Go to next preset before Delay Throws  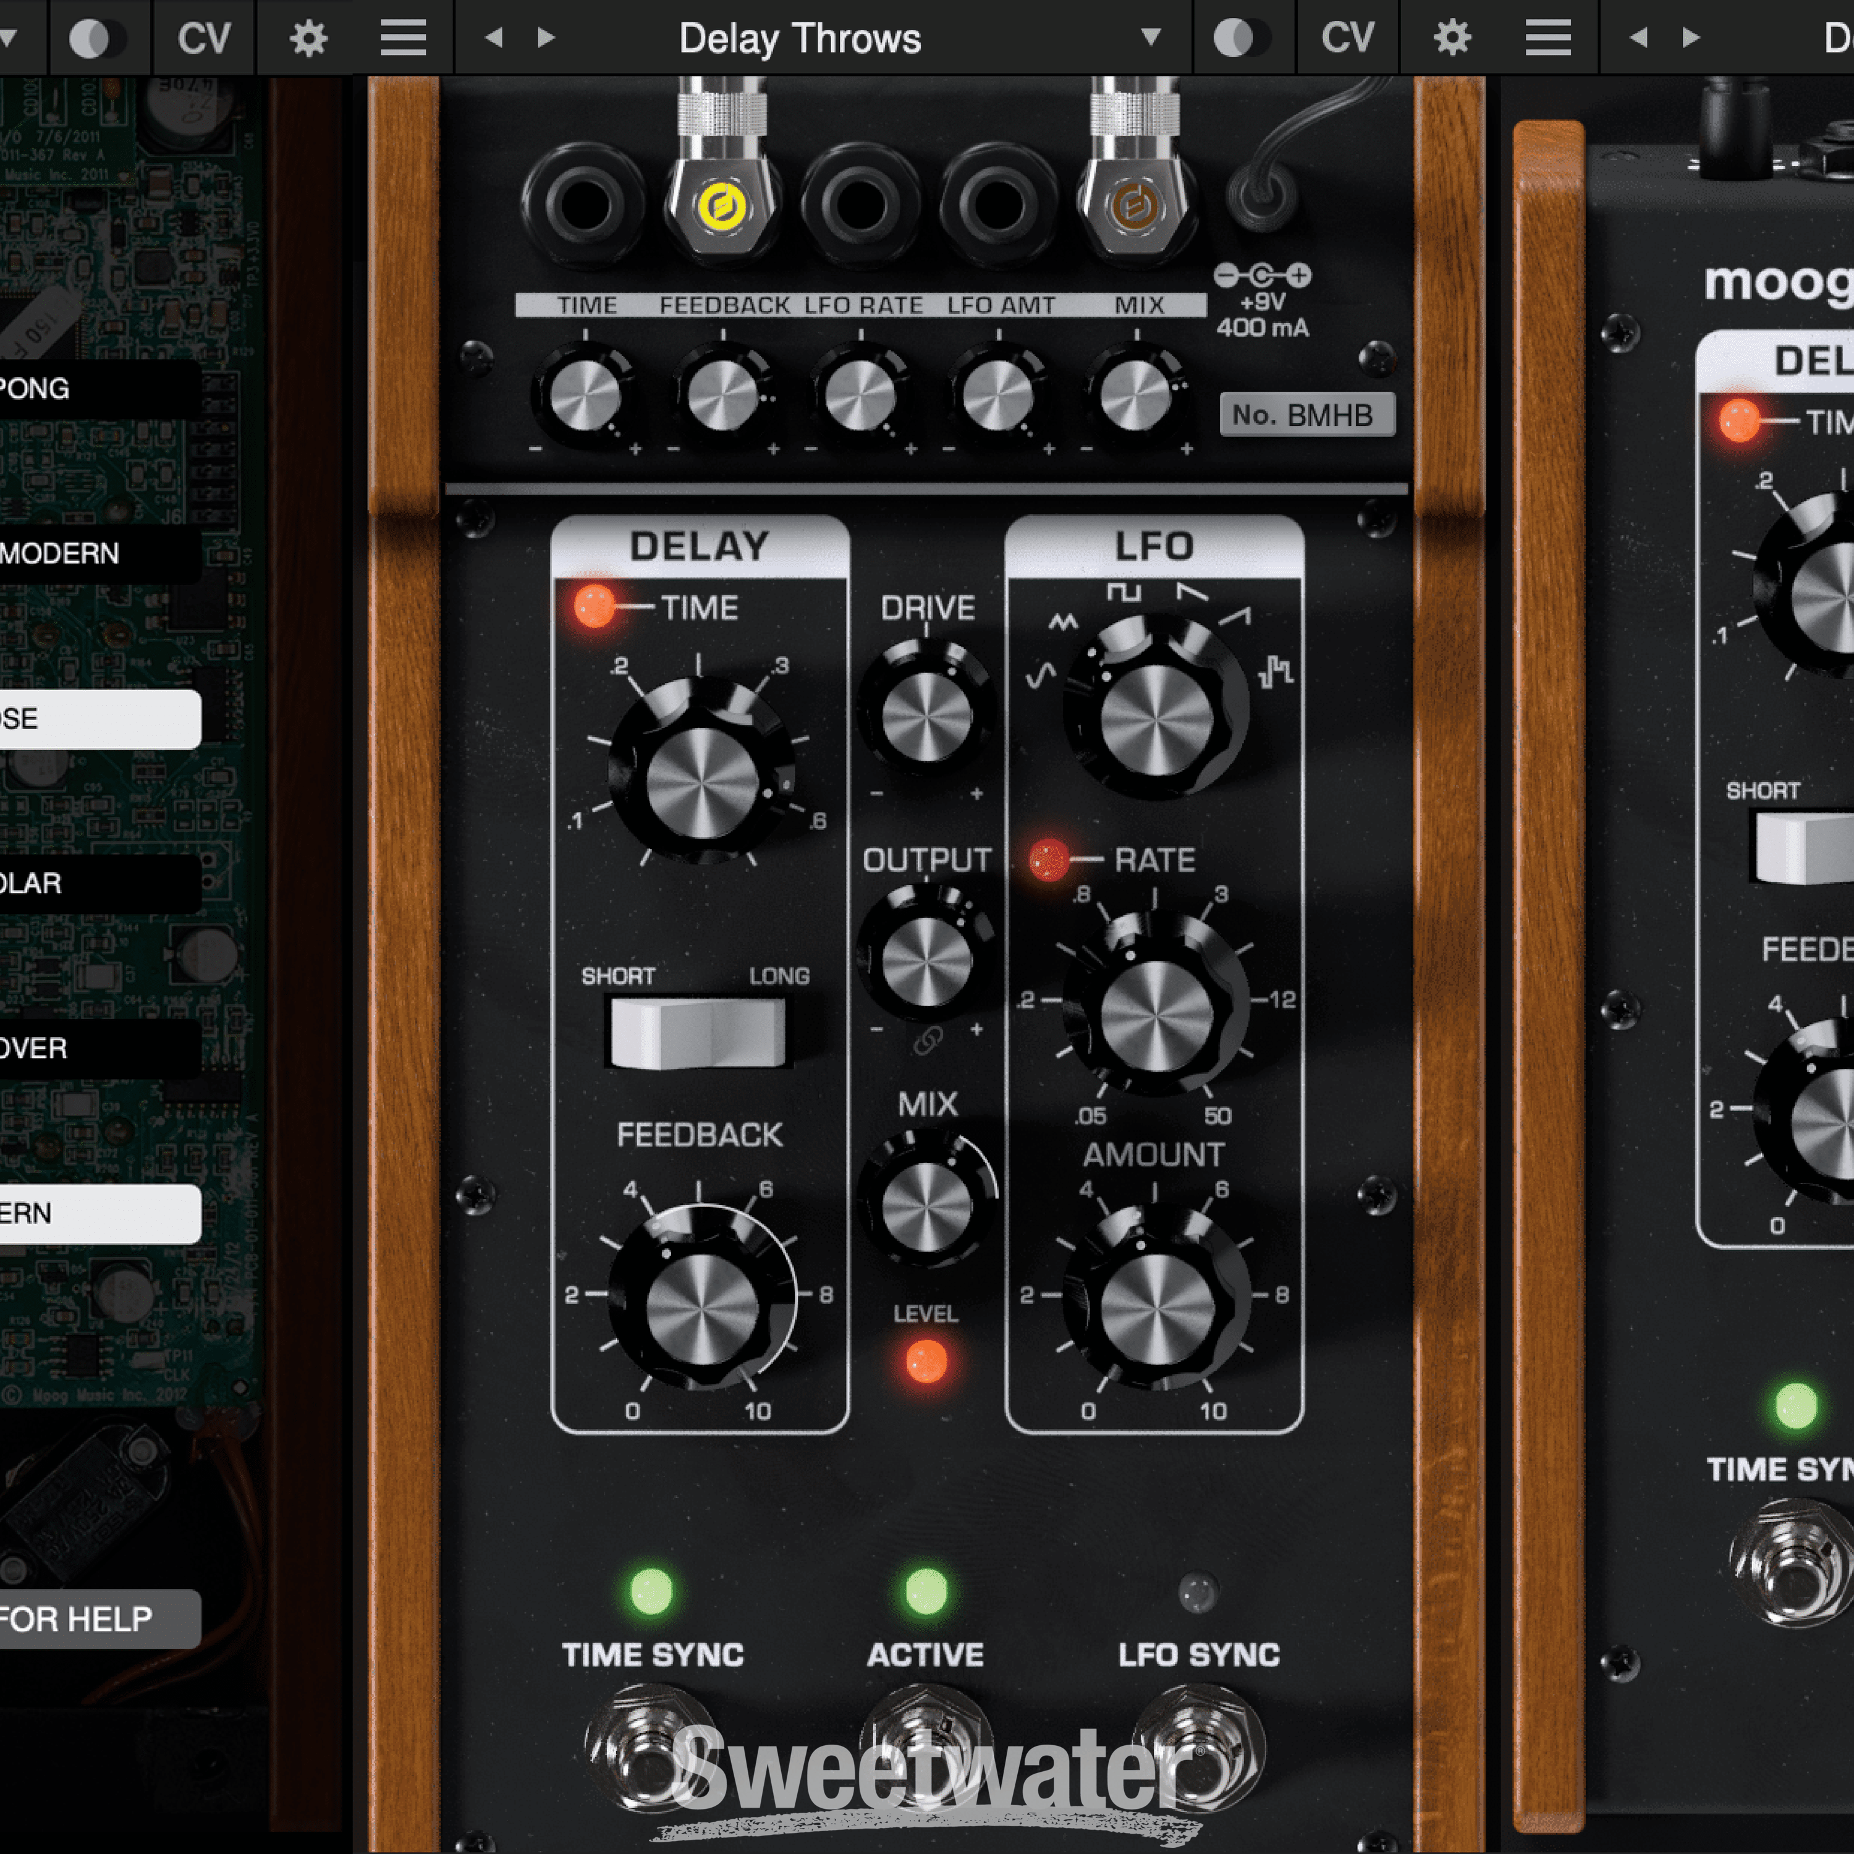click(x=546, y=38)
